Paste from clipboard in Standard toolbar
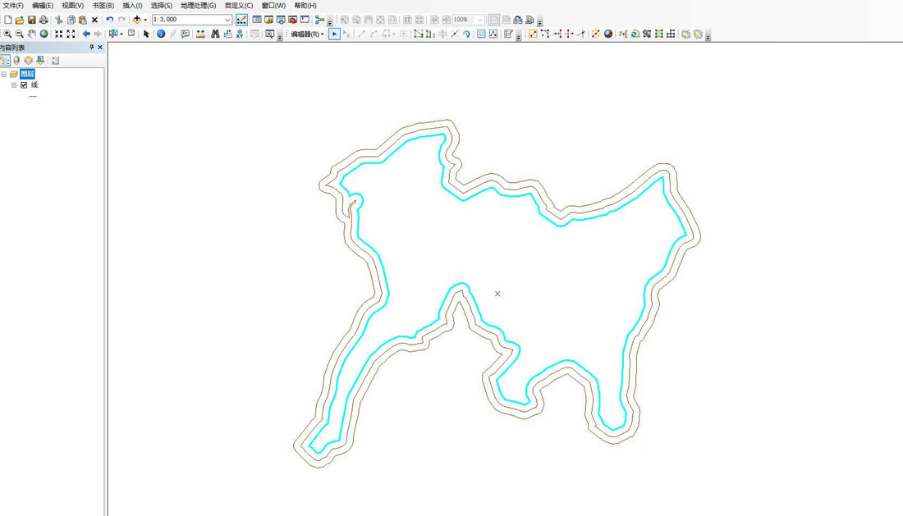This screenshot has width=903, height=516. pos(83,20)
